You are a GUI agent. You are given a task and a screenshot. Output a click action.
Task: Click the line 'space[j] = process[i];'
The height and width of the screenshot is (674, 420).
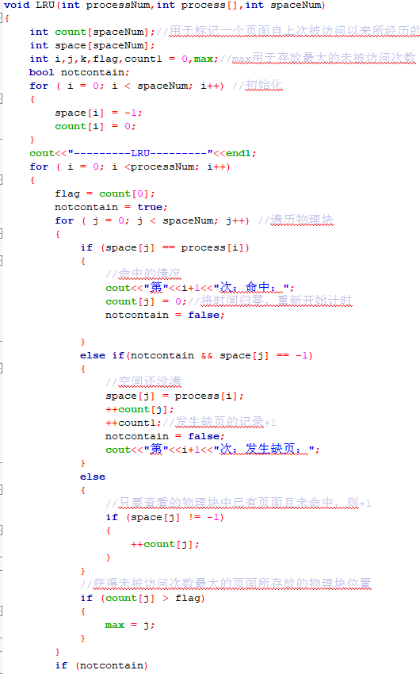click(175, 396)
